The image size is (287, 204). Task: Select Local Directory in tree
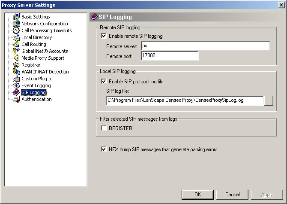[36, 37]
